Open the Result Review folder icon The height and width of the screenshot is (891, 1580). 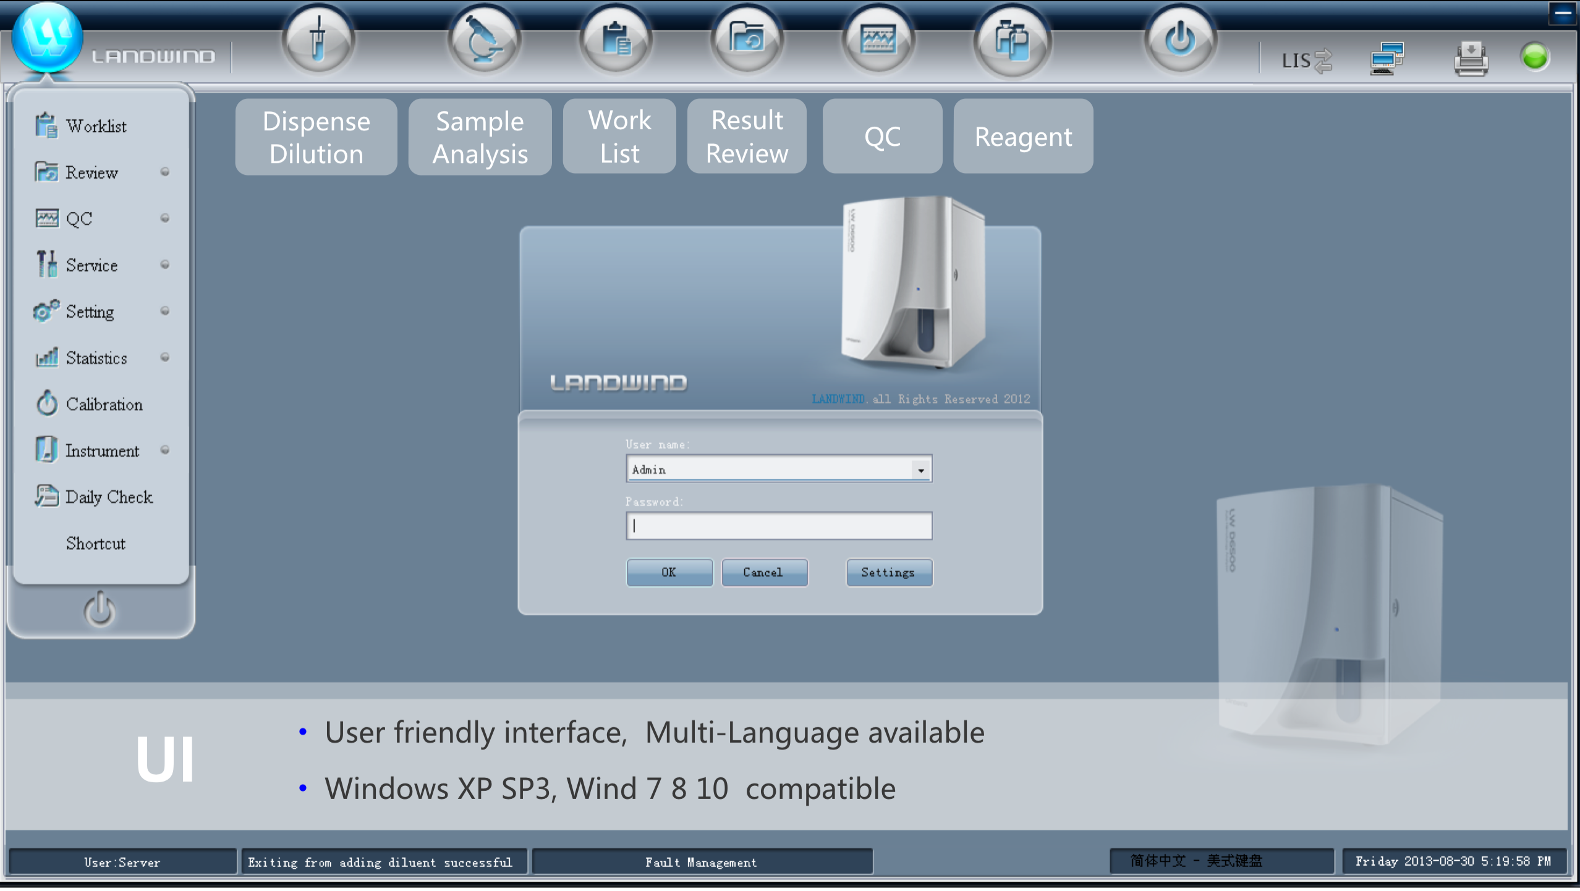[x=747, y=41]
